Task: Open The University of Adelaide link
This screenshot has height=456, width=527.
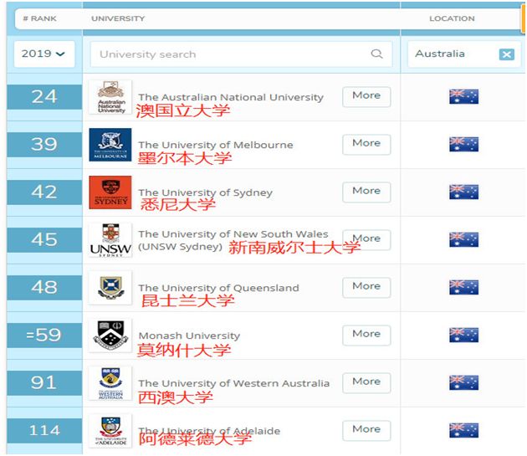Action: [x=209, y=431]
